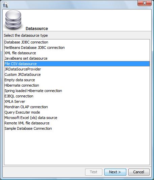Click the database cylinder Datasource icon

pos(14,20)
